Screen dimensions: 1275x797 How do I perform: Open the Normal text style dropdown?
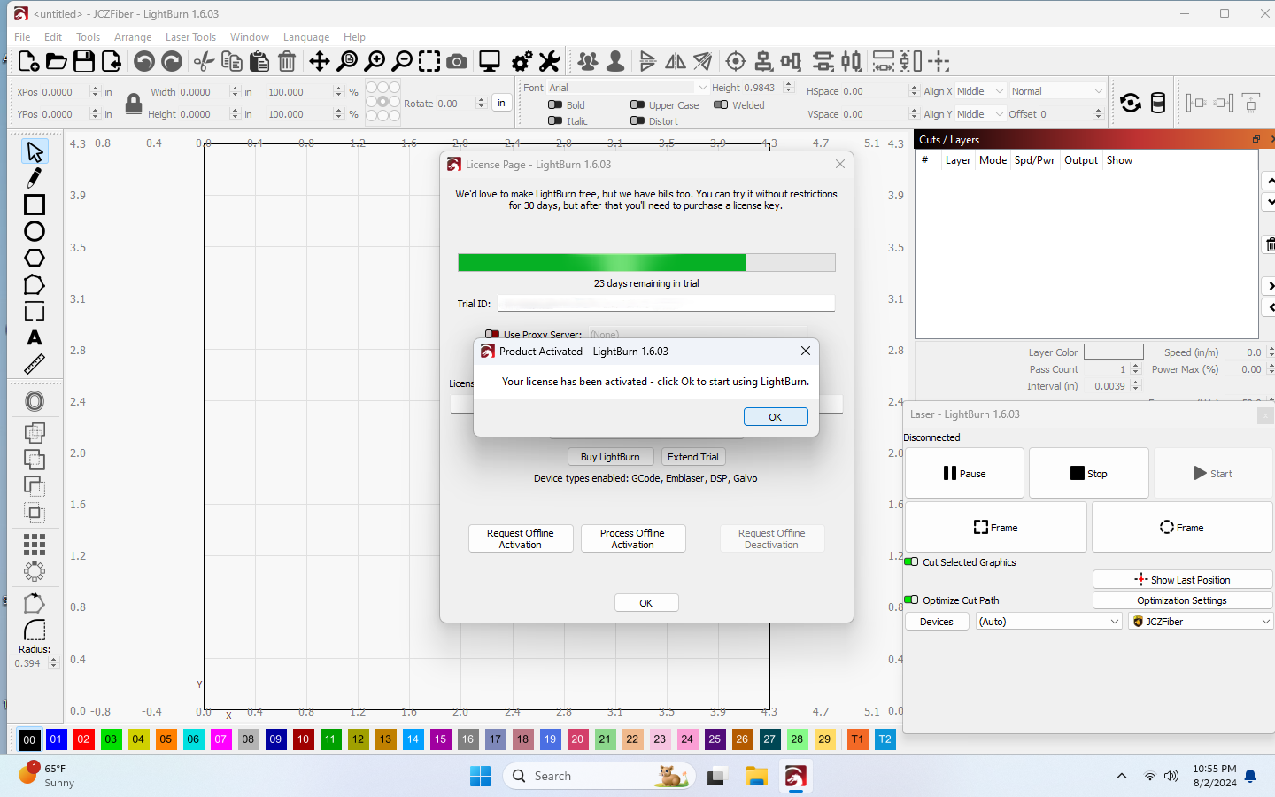(x=1057, y=91)
